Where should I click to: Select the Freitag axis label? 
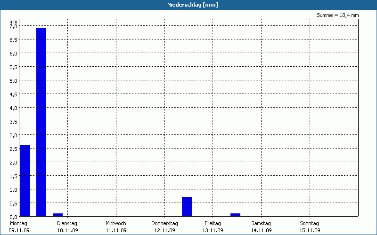point(213,224)
